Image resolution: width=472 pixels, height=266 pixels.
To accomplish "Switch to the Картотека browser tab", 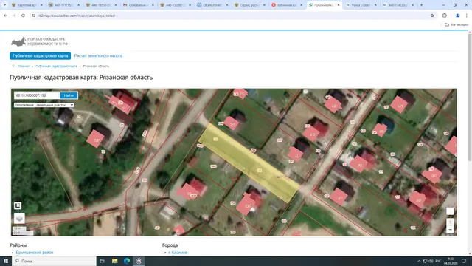I will pos(27,5).
